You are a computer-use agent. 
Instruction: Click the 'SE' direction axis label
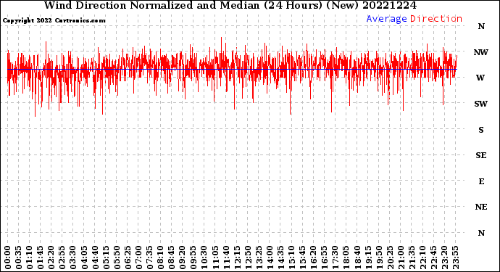[481, 155]
